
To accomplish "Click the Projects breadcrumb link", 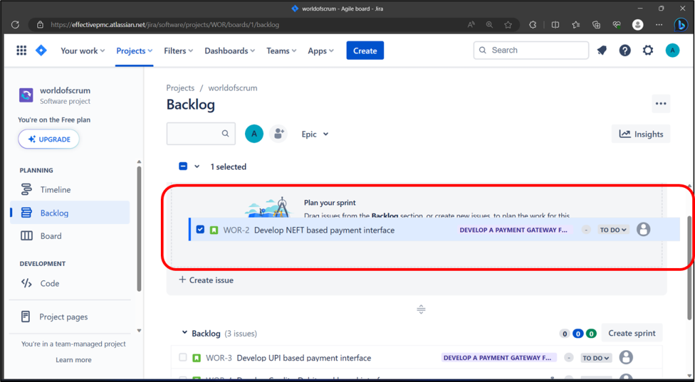I will (181, 88).
